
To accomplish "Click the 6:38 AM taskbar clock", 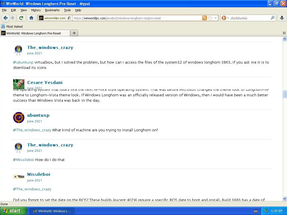I will 277,211.
